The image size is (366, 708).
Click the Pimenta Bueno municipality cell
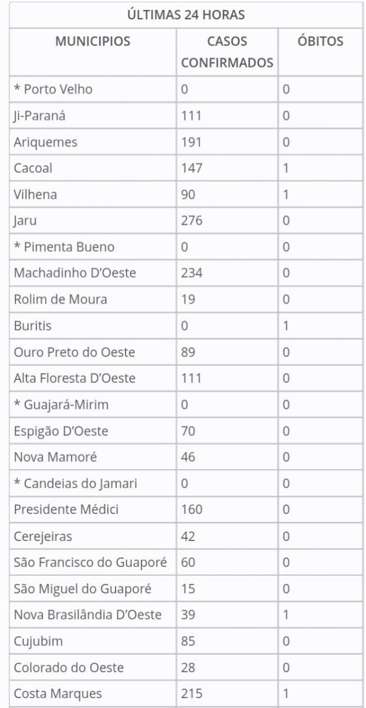64,247
